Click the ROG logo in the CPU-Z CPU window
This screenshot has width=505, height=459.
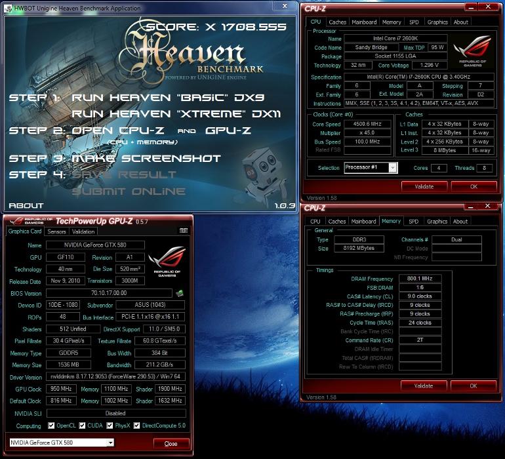[472, 51]
